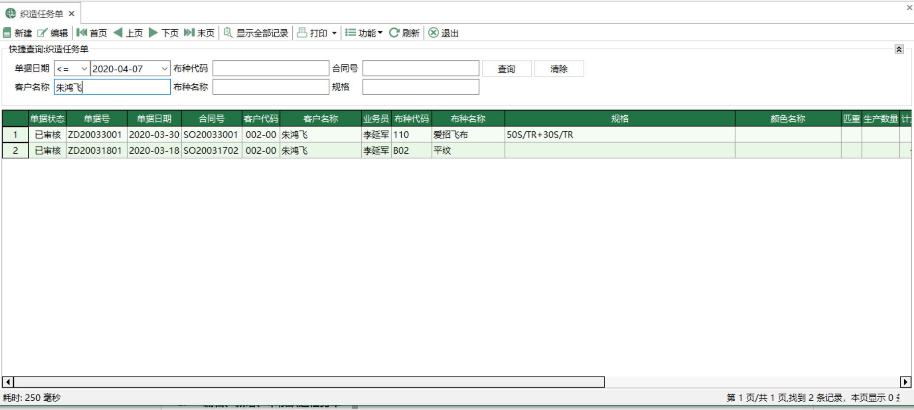Click the 布种代码 input field

[x=271, y=68]
